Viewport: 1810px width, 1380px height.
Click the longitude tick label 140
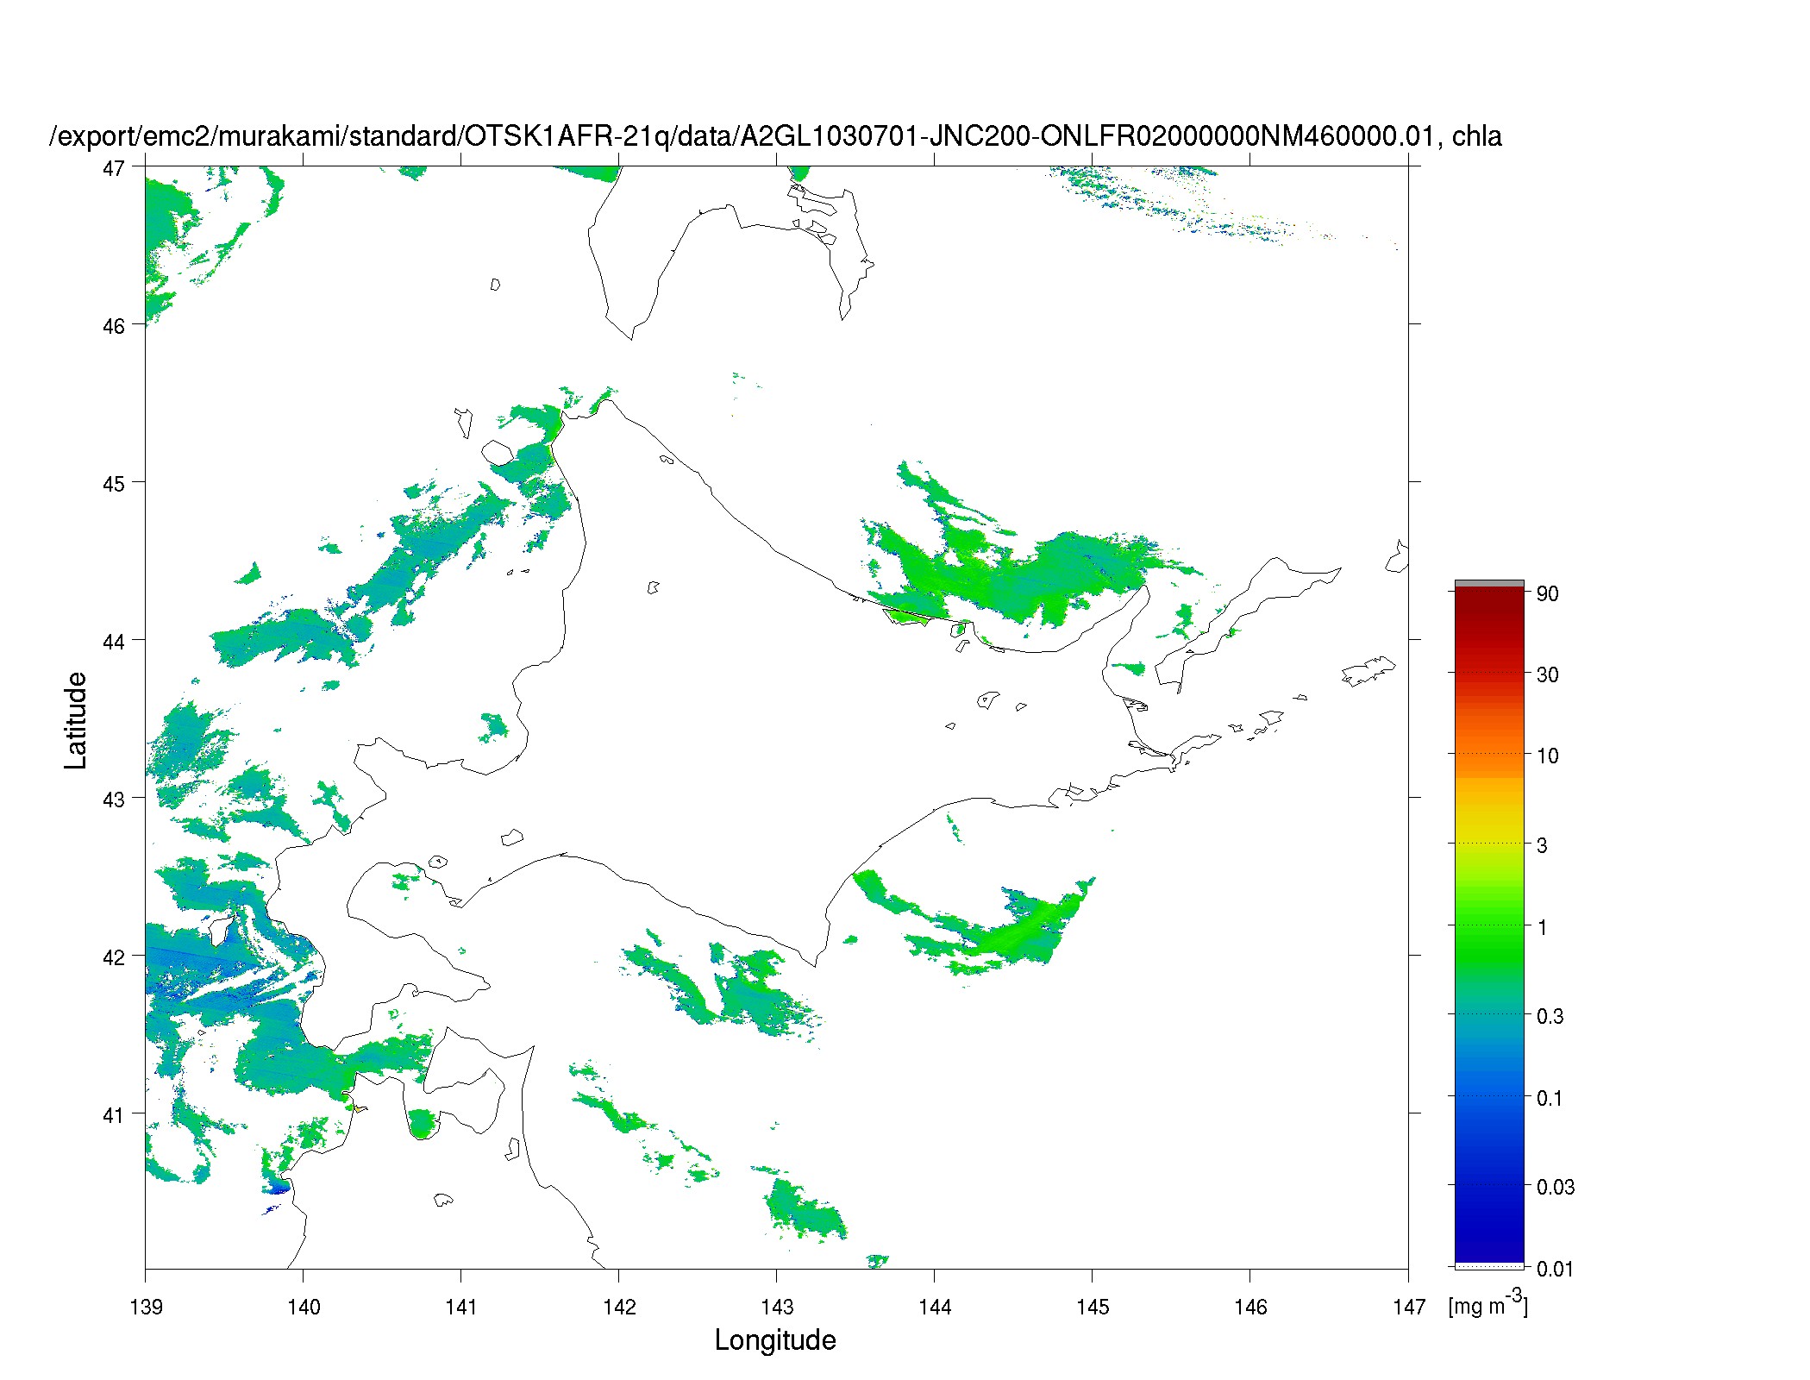pyautogui.click(x=304, y=1307)
